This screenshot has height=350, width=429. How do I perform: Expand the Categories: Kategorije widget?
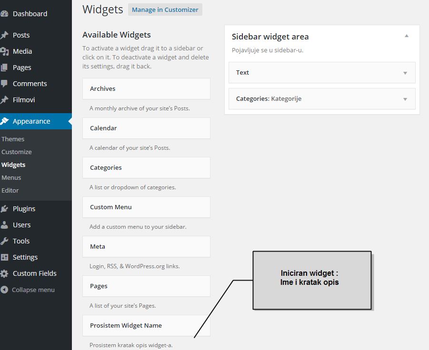(x=405, y=99)
